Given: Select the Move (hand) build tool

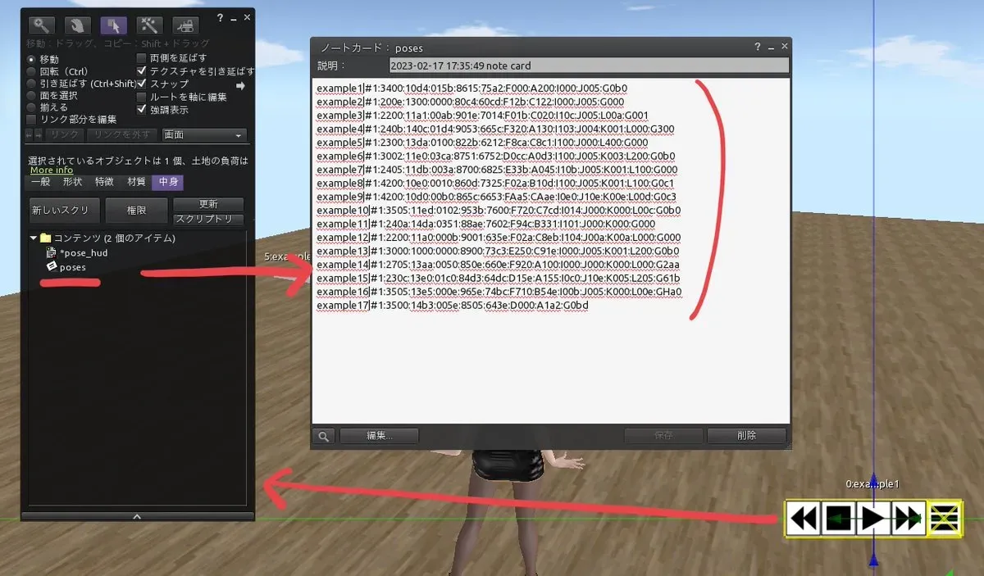Looking at the screenshot, I should click(x=76, y=25).
